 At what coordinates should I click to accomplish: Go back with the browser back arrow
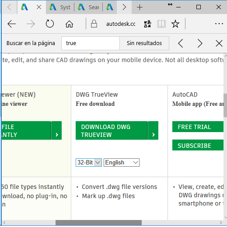tap(11, 24)
